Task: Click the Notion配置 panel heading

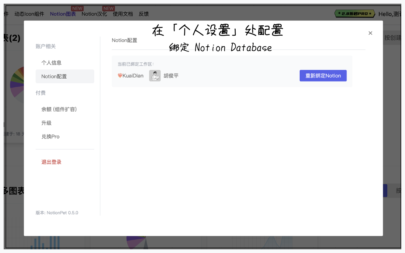Action: point(124,40)
